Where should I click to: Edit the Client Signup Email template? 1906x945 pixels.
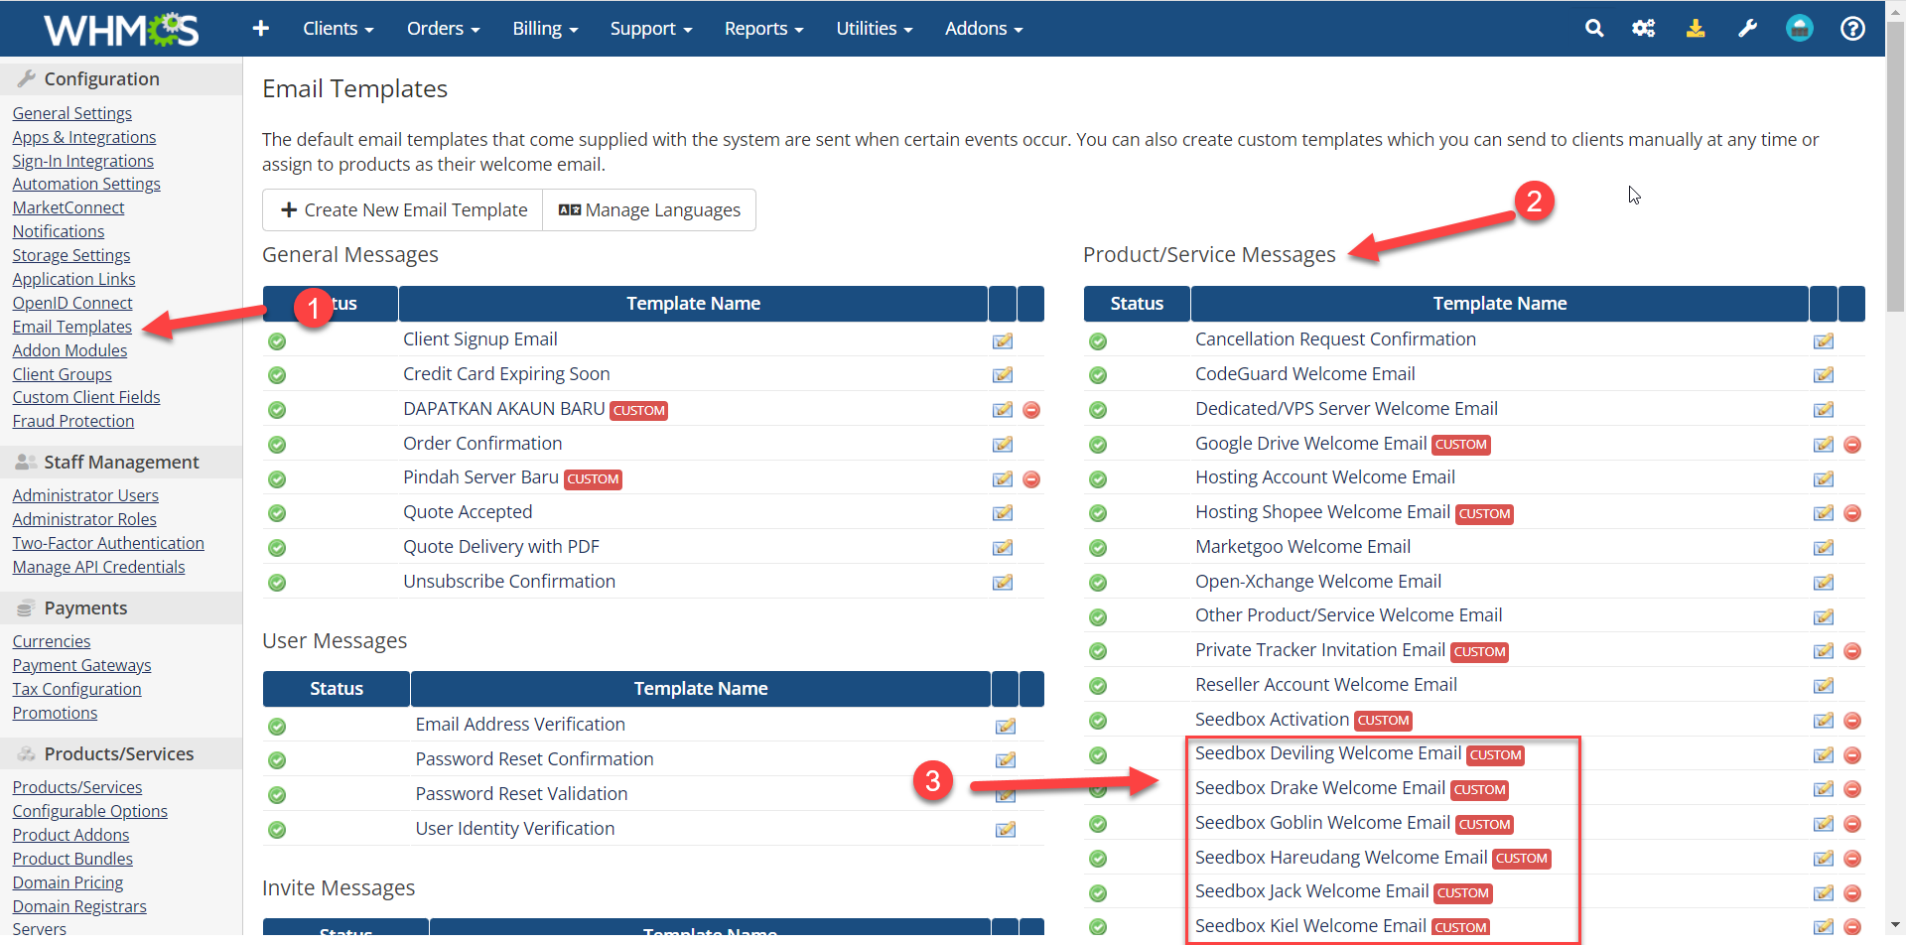[x=1003, y=340]
